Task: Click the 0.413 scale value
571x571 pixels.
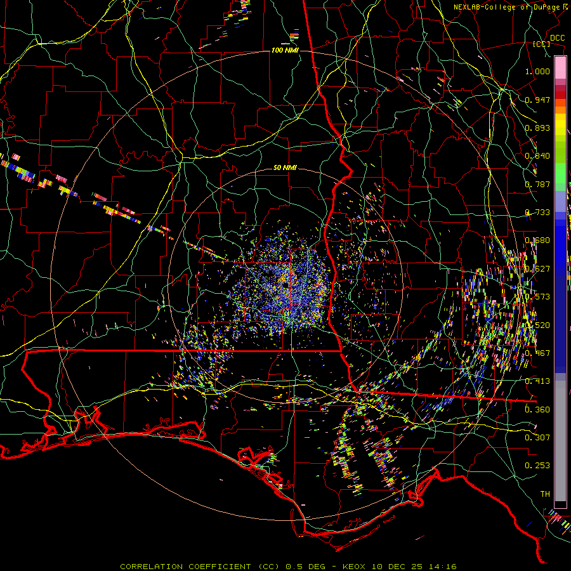Action: pyautogui.click(x=537, y=381)
